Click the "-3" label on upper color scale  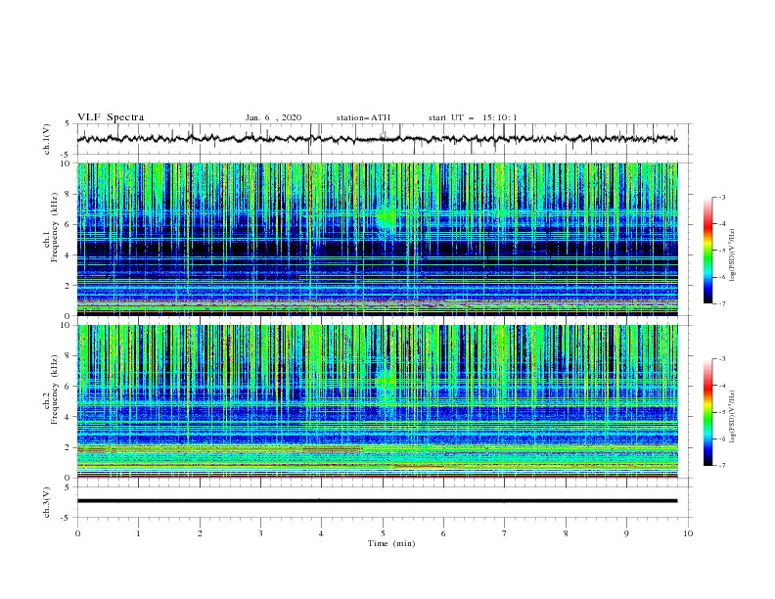click(722, 197)
